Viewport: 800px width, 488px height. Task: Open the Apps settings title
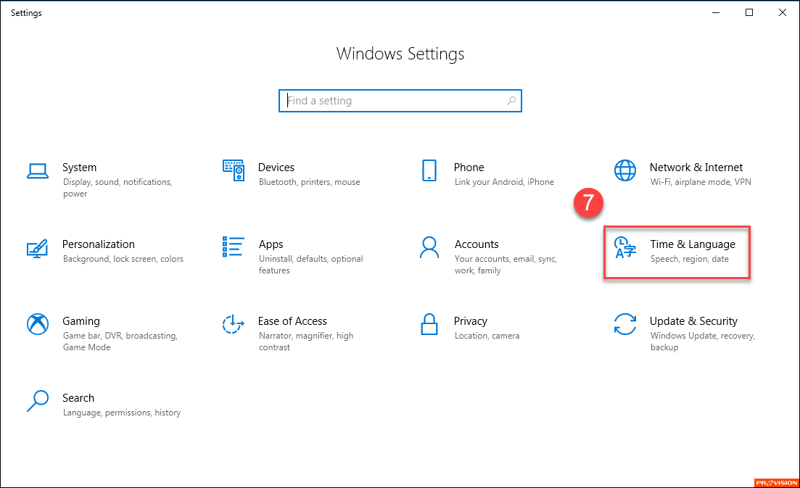click(271, 244)
